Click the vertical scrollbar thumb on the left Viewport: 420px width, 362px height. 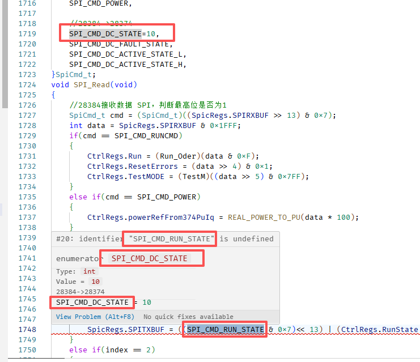pos(5,54)
